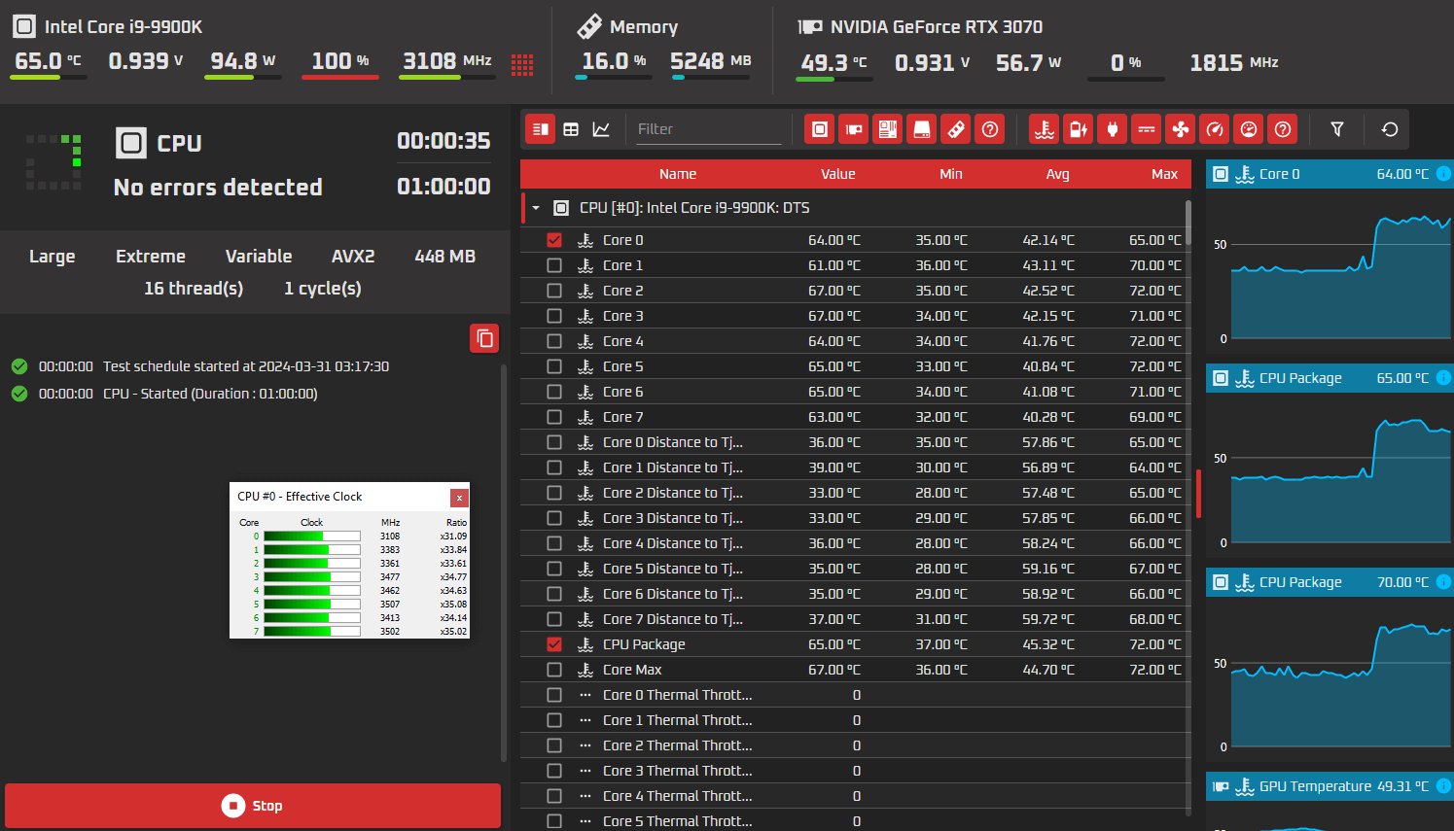Image resolution: width=1454 pixels, height=831 pixels.
Task: Click the 'CPU - Started' log entry
Action: coord(210,394)
